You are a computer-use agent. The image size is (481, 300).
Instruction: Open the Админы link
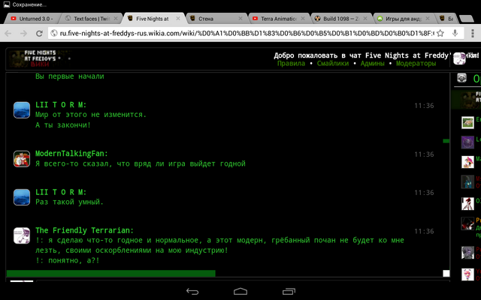373,63
